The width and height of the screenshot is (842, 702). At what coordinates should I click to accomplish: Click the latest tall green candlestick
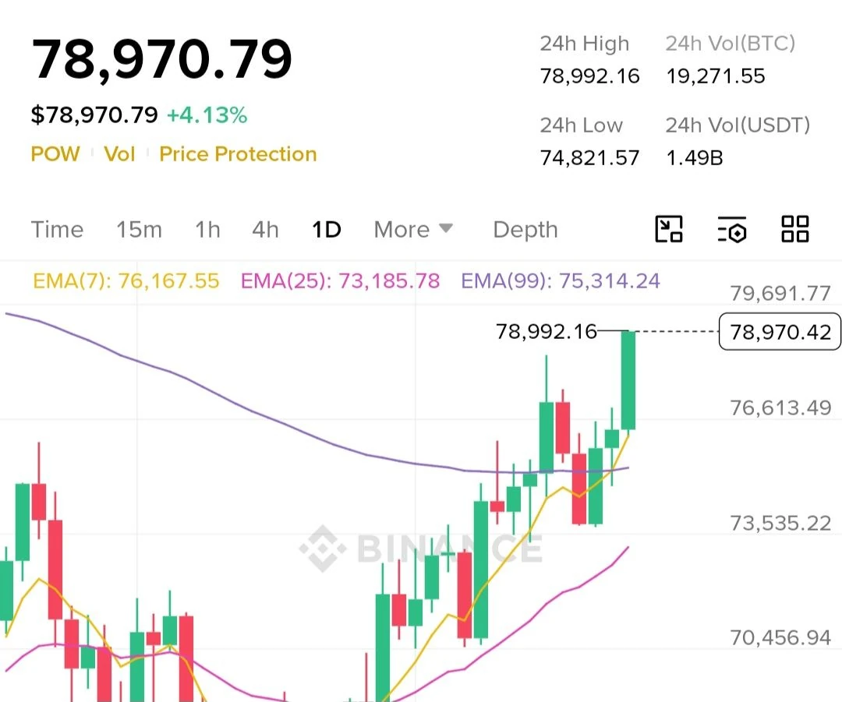(628, 380)
